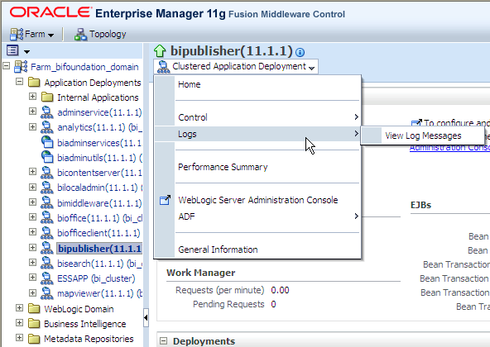Open adminservice(11.1.1) deployment

(x=99, y=112)
